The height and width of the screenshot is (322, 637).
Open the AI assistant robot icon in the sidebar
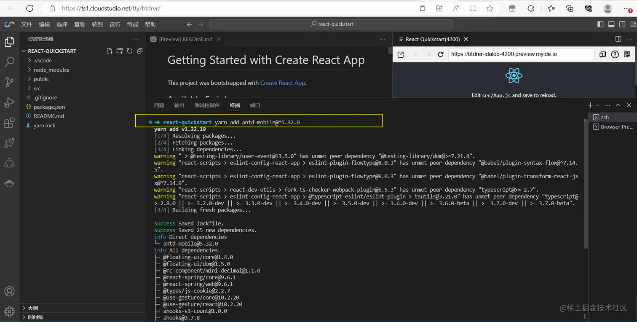click(x=9, y=183)
